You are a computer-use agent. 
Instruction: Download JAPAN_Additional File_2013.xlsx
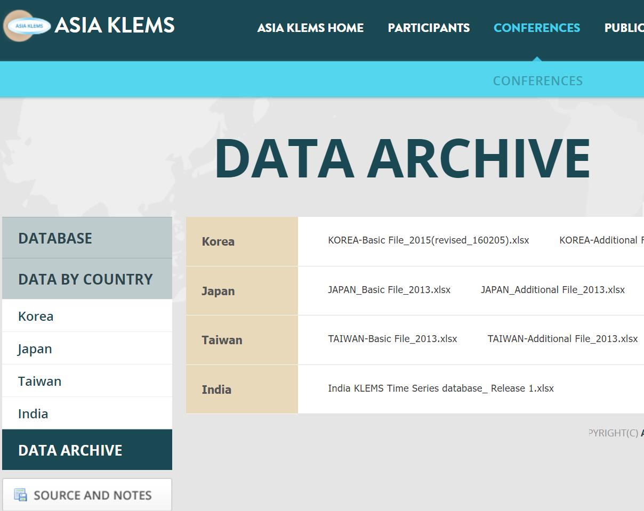tap(552, 290)
